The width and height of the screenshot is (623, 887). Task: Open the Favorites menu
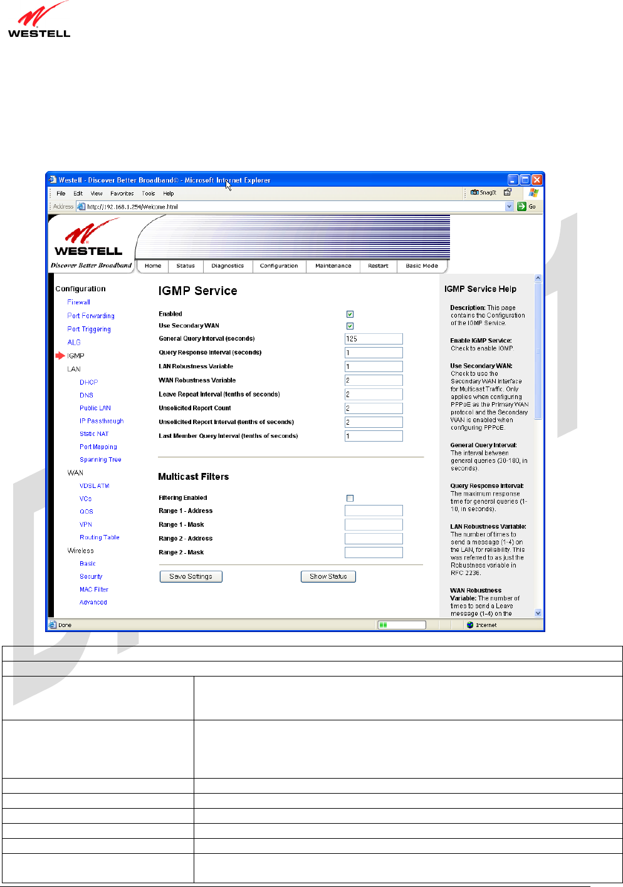(x=122, y=193)
